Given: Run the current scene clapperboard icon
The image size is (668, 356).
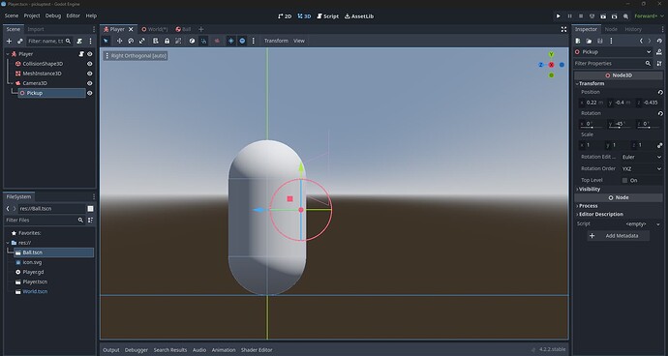Looking at the screenshot, I should pos(603,16).
